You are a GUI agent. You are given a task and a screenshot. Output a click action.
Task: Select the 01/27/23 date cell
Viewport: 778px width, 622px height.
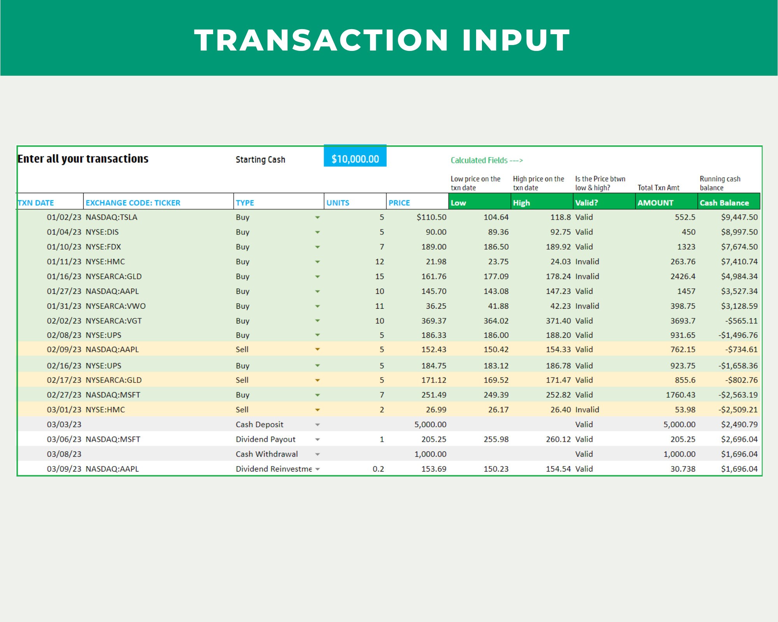click(50, 291)
